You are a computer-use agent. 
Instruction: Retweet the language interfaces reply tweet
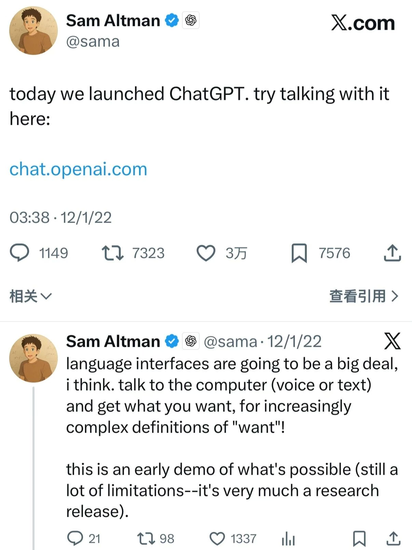click(146, 538)
